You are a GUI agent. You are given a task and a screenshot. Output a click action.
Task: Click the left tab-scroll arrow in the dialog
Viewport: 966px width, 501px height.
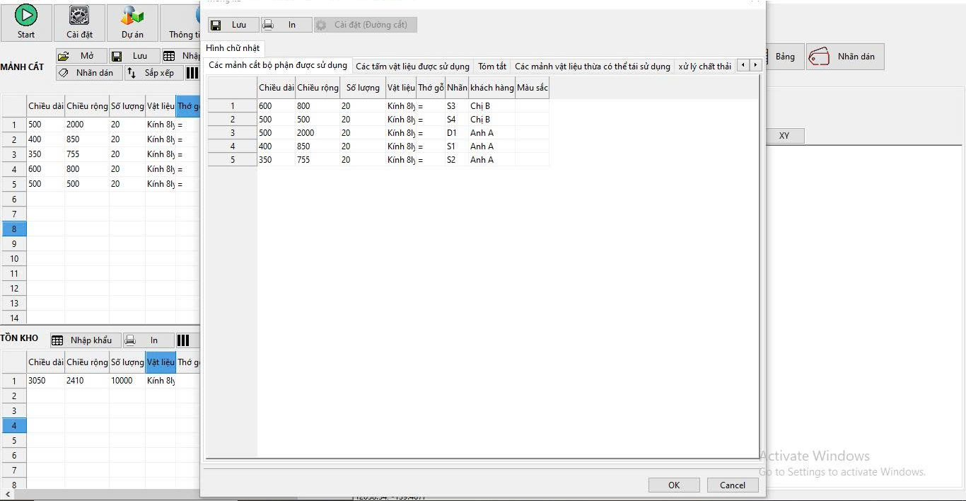point(743,64)
